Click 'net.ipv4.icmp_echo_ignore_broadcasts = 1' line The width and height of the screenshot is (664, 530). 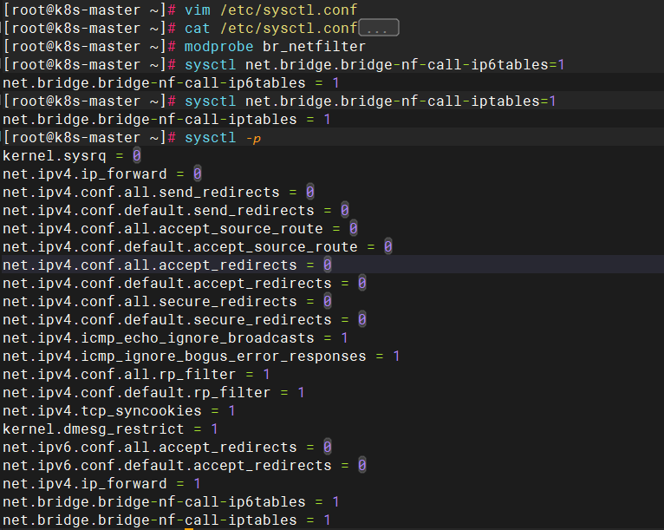[x=175, y=338]
